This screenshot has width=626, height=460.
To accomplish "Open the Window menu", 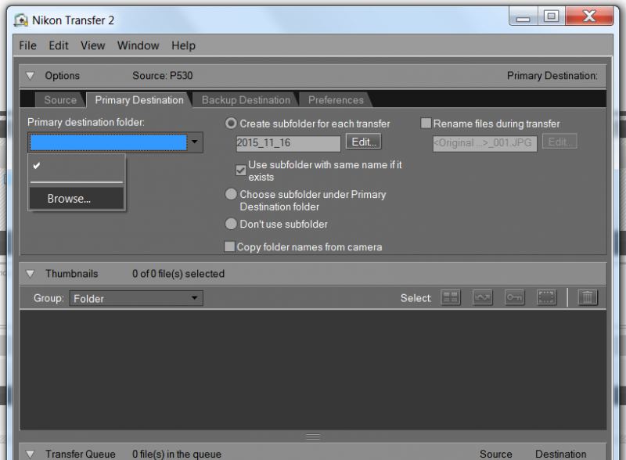I will [x=139, y=45].
